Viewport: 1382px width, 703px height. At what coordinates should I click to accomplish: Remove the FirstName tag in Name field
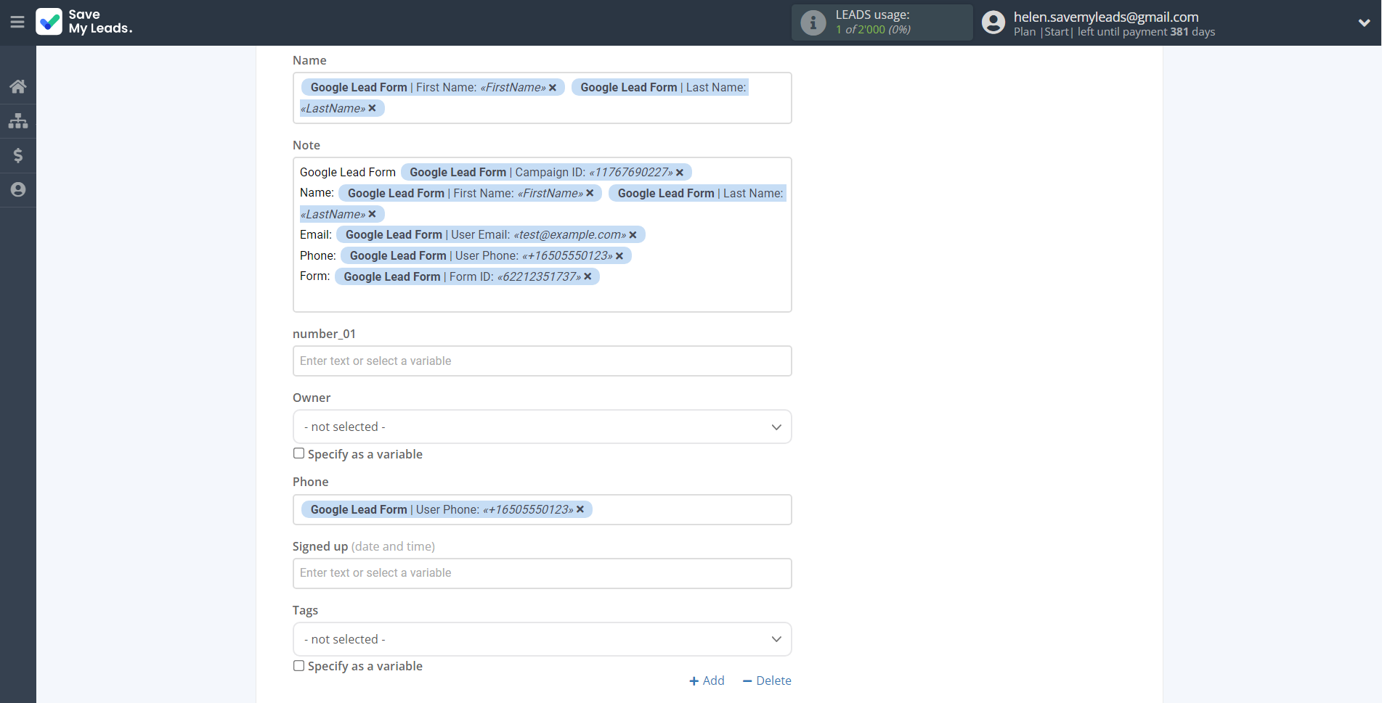553,88
